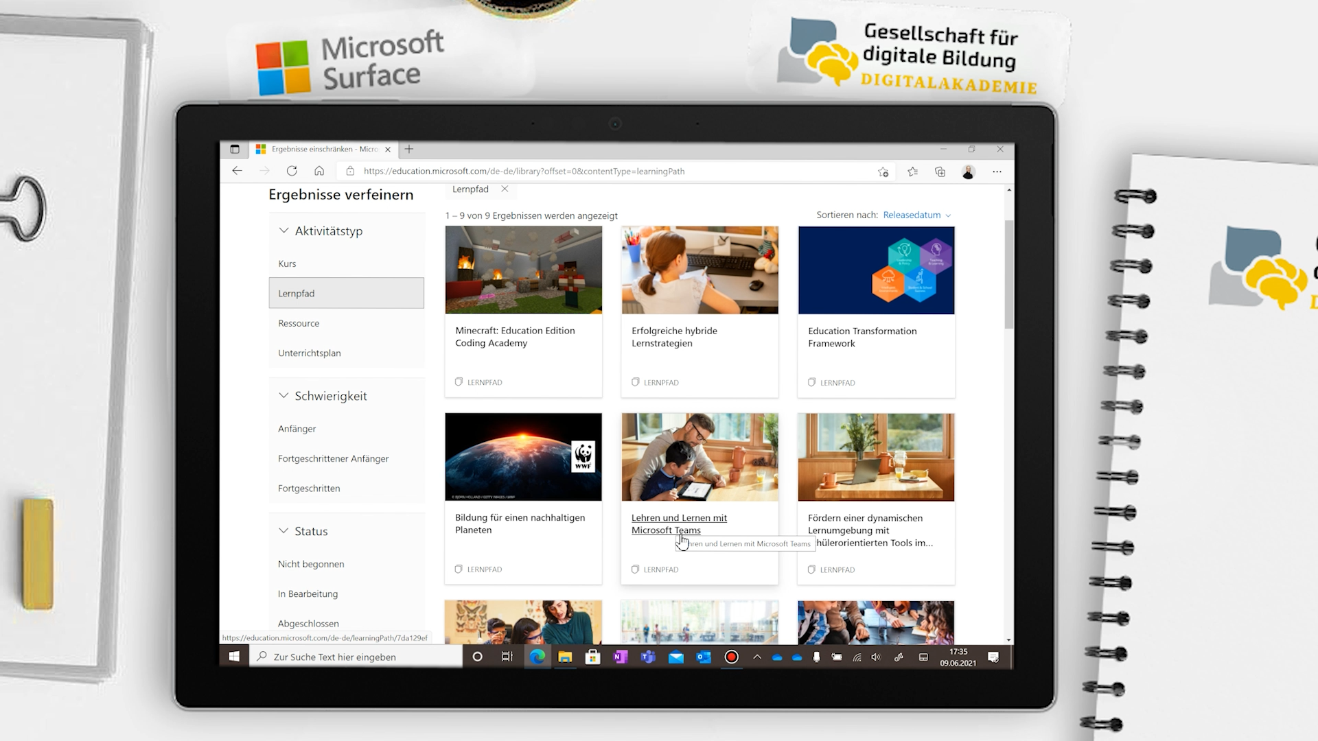Open the Collections panel
This screenshot has width=1318, height=741.
click(940, 172)
